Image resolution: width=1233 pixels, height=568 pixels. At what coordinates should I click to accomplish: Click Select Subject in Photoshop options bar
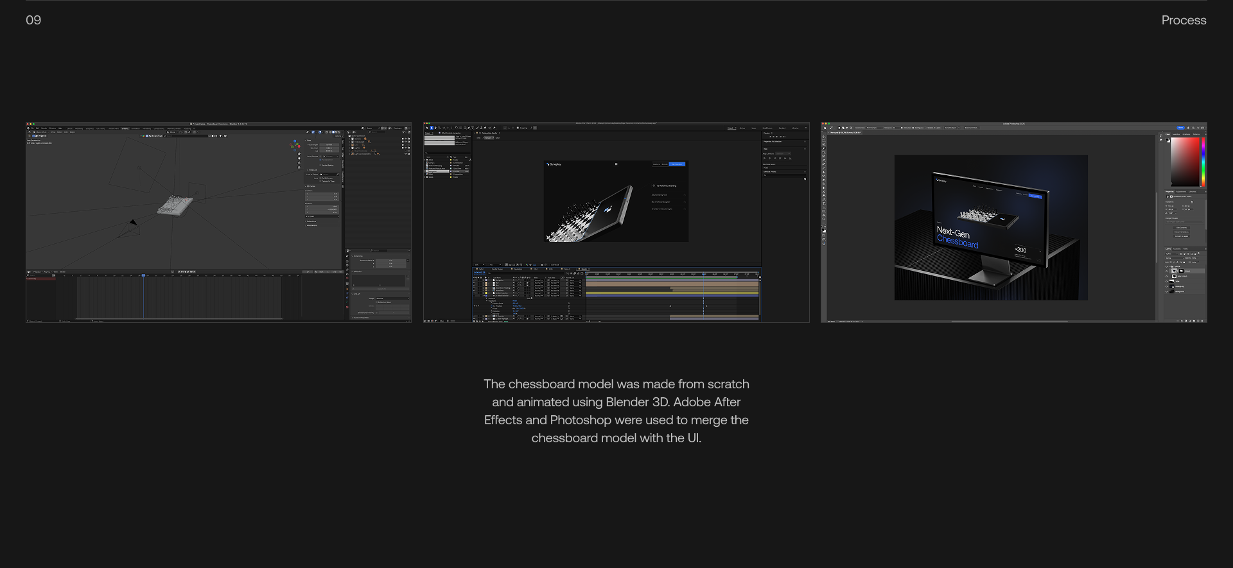point(950,128)
